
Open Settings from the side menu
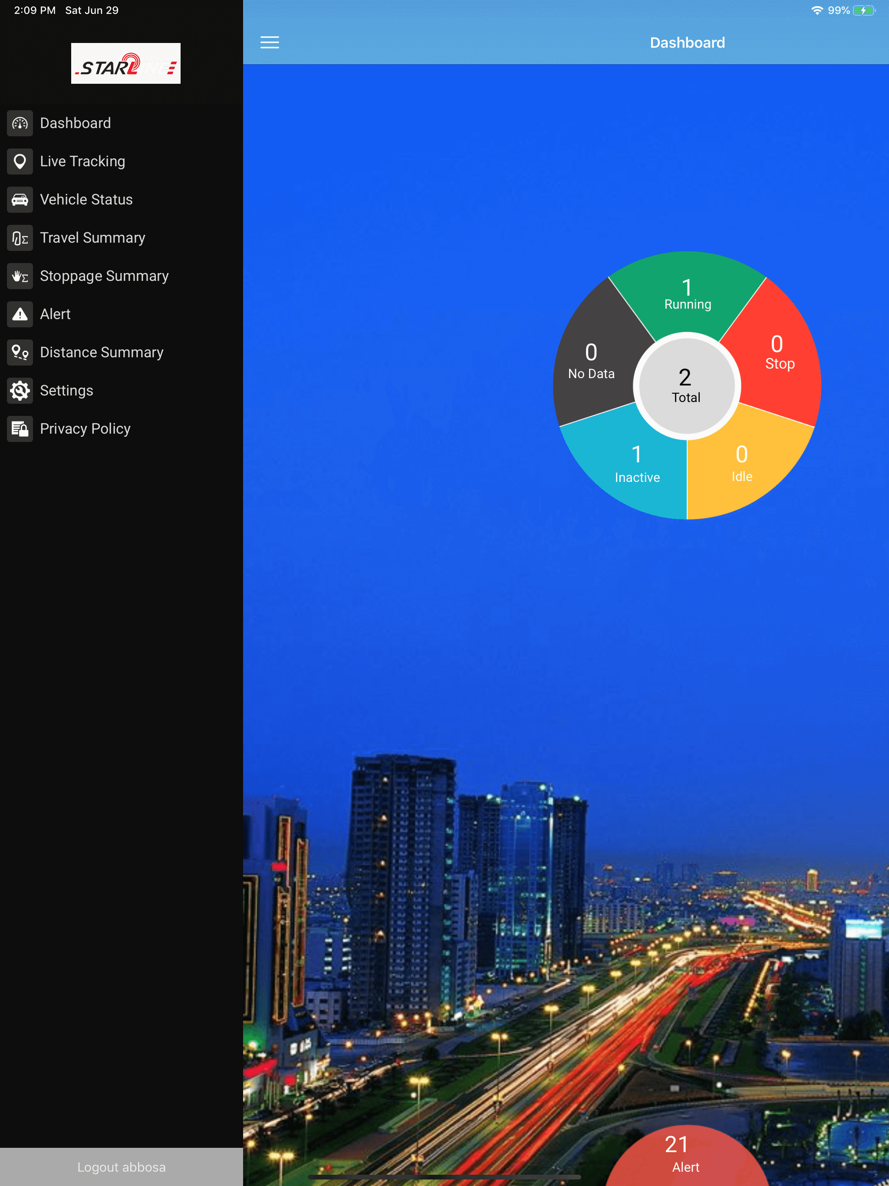coord(121,391)
